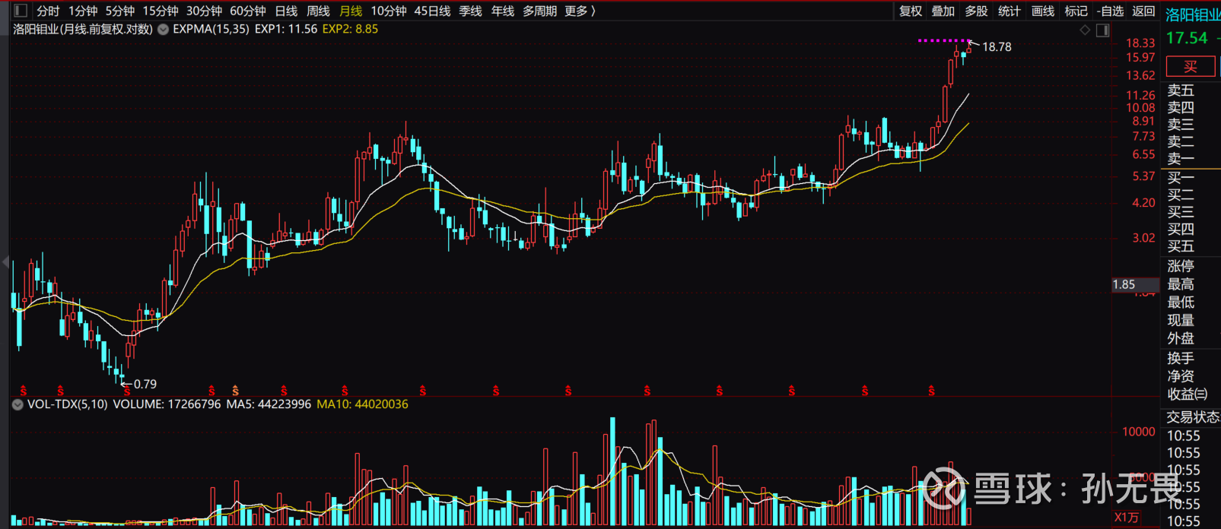Image resolution: width=1221 pixels, height=529 pixels.
Task: Open the 画线 drawing tools
Action: (x=1043, y=11)
